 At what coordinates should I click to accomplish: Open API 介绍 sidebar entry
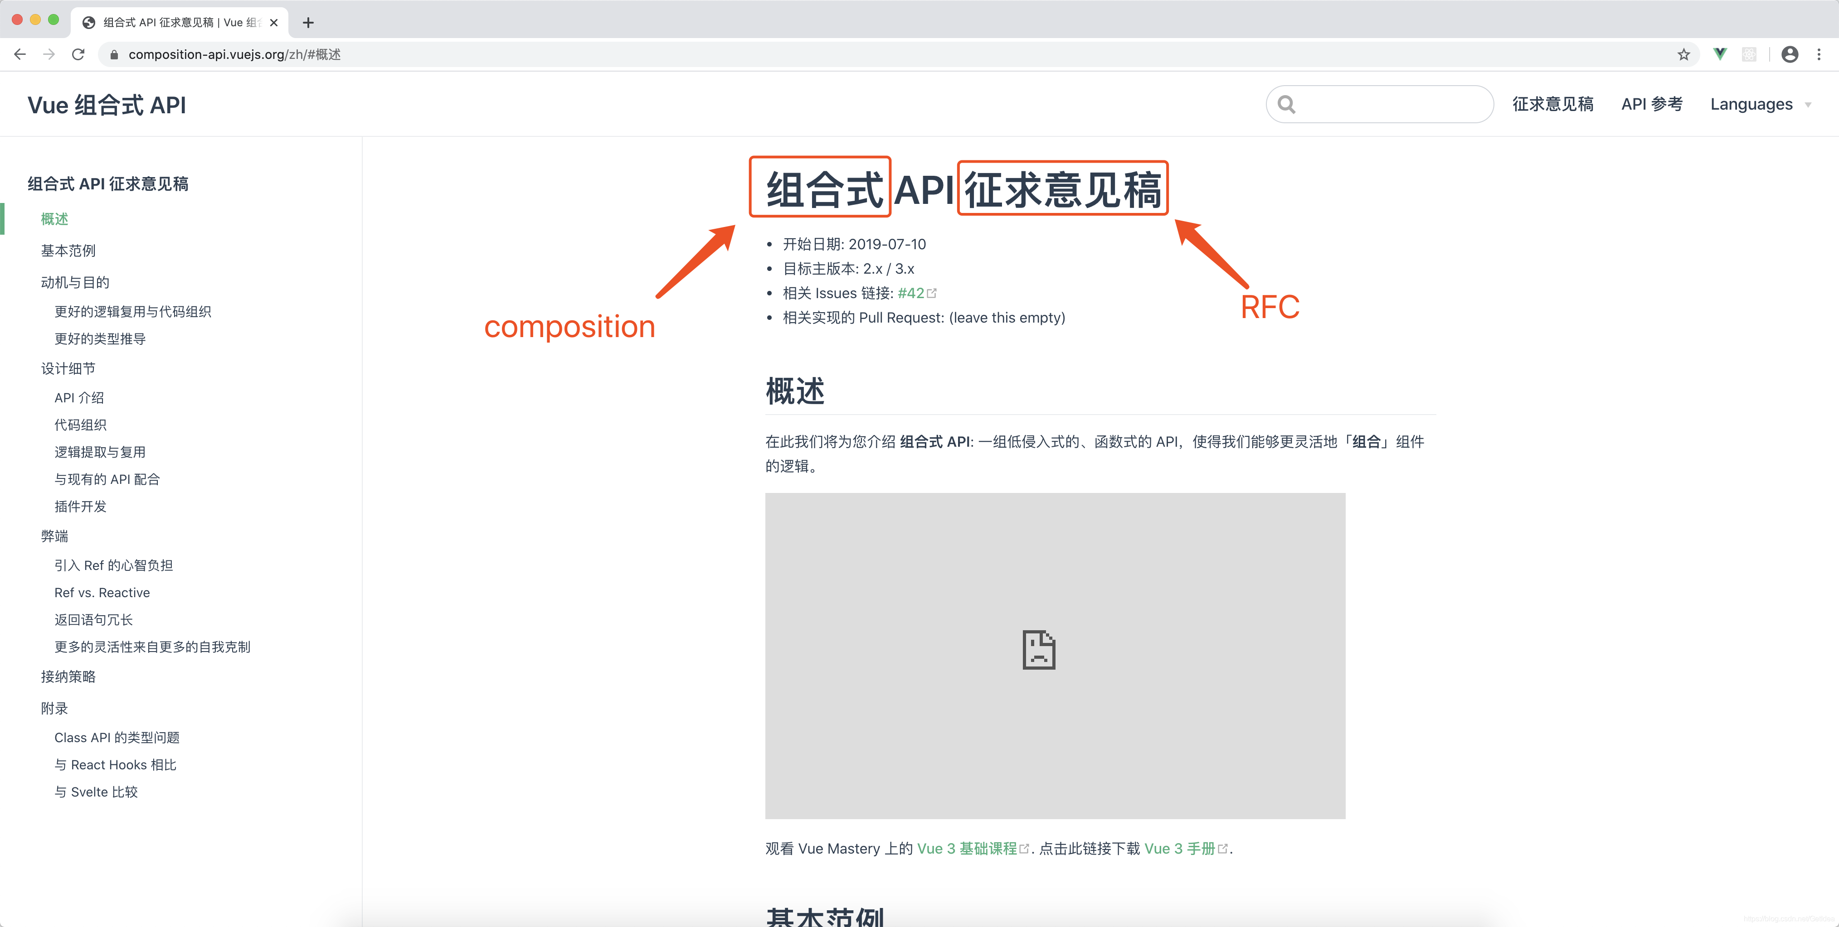[x=79, y=398]
